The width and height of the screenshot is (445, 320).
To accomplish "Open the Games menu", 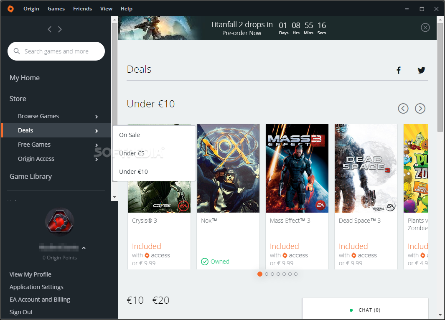I will pos(56,9).
